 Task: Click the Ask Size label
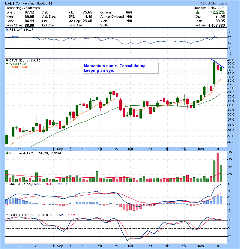coord(49,17)
